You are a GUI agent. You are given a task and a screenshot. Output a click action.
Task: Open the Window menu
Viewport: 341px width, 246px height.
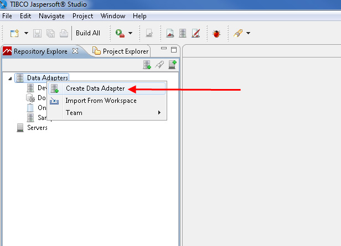(113, 16)
